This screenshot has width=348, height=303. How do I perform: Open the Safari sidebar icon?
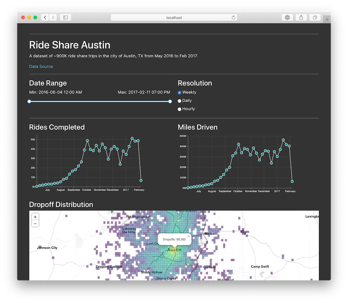tap(65, 17)
